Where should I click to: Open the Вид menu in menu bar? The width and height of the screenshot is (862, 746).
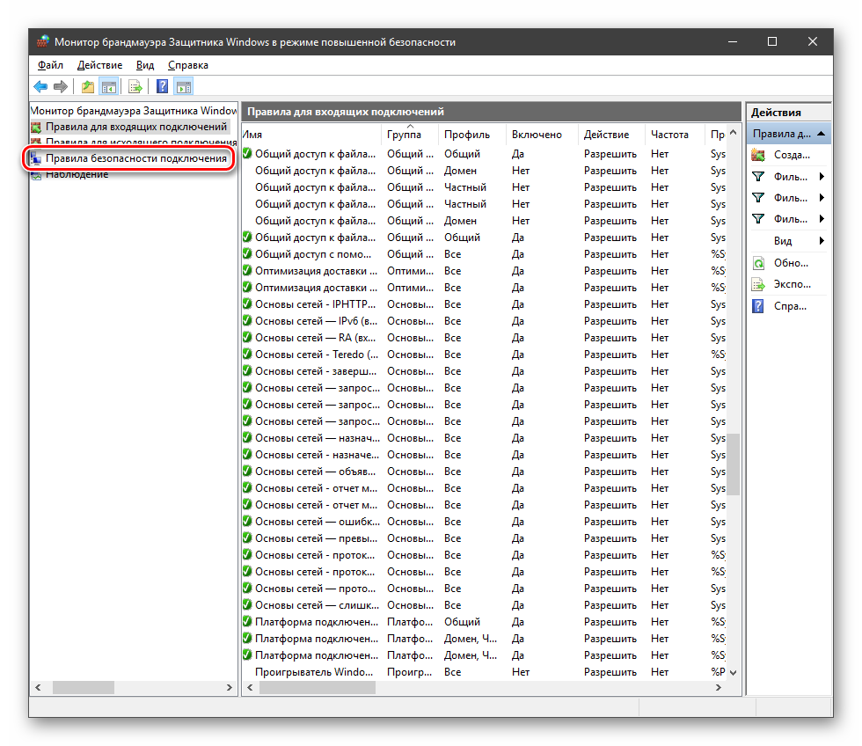(145, 65)
